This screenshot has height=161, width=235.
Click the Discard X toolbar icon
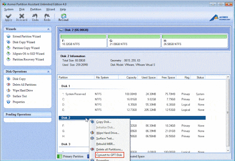[22, 16]
